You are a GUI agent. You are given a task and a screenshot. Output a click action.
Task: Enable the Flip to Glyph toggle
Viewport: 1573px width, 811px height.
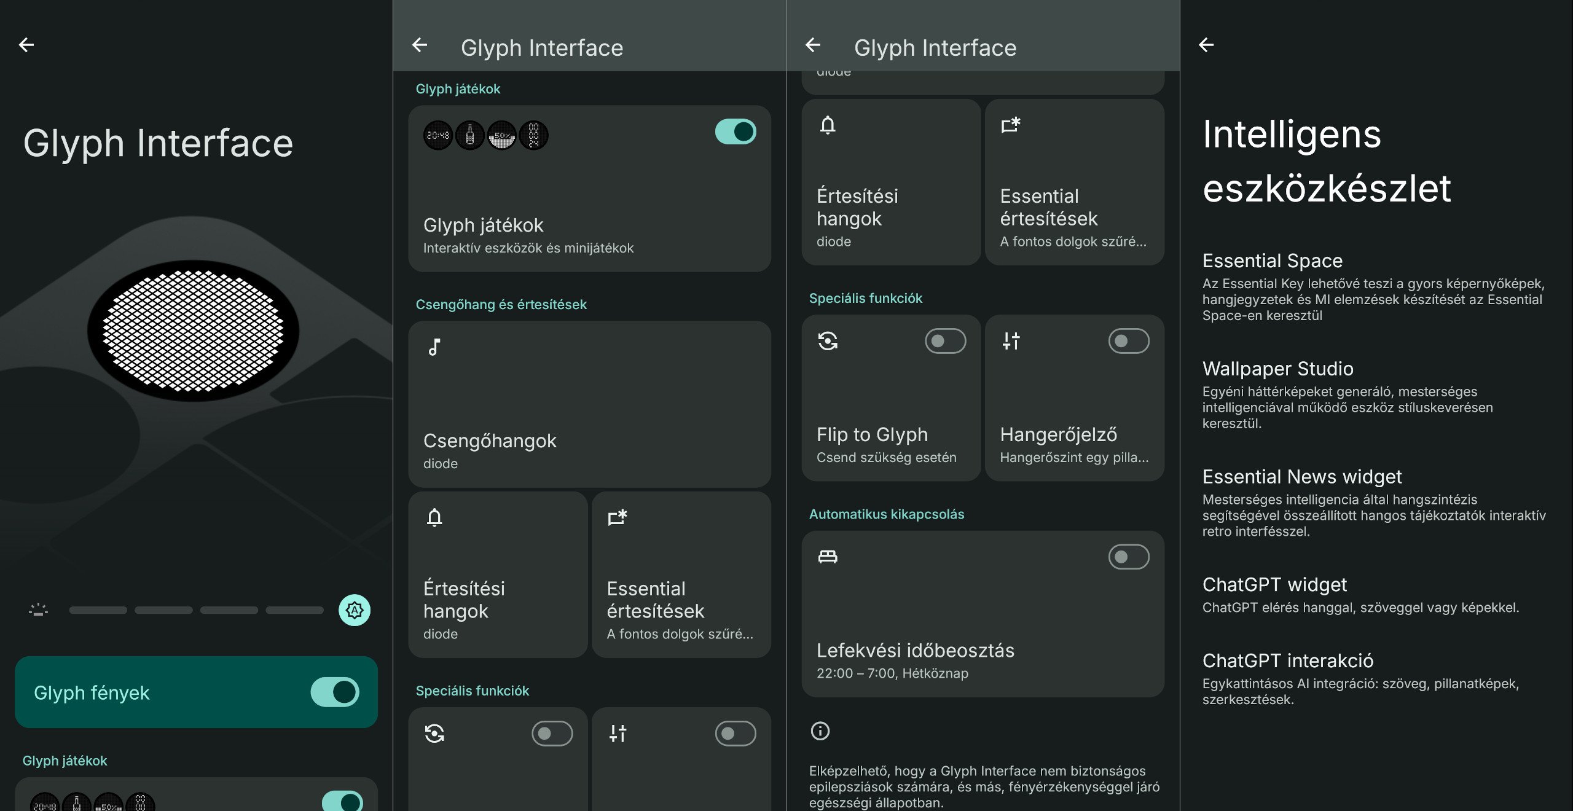[x=946, y=341]
